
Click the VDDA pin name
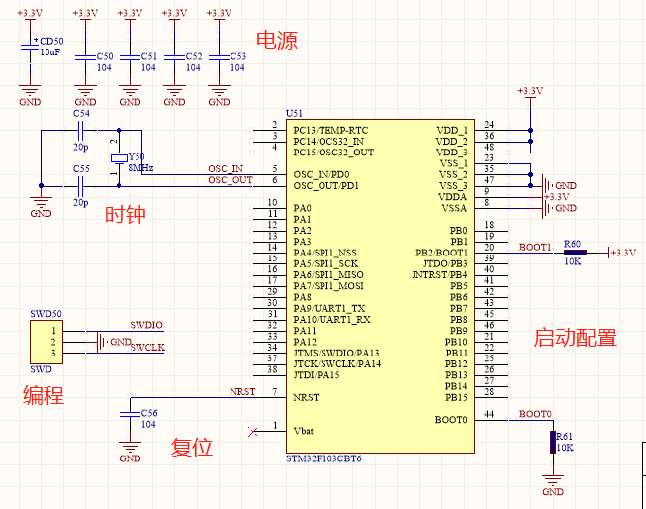point(452,197)
